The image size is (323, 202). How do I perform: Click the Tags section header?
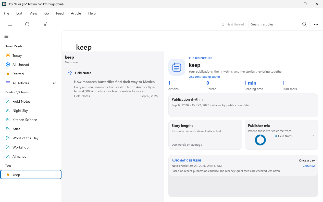(8, 166)
